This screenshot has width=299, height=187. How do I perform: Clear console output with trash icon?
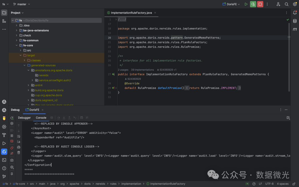[19, 153]
